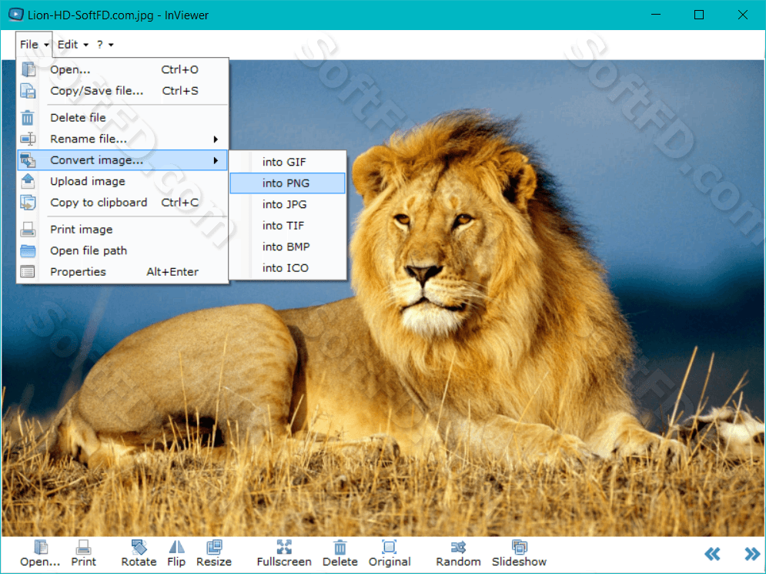Click the Convert image menu icon
This screenshot has height=574, width=766.
pyautogui.click(x=28, y=160)
